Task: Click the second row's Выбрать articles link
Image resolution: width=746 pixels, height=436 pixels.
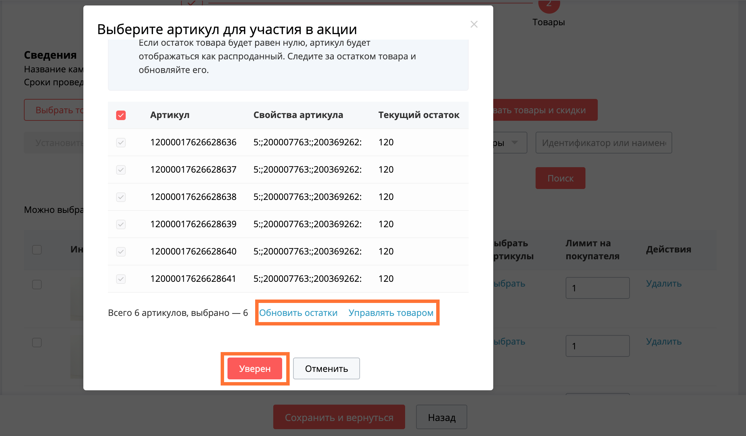Action: (x=509, y=341)
